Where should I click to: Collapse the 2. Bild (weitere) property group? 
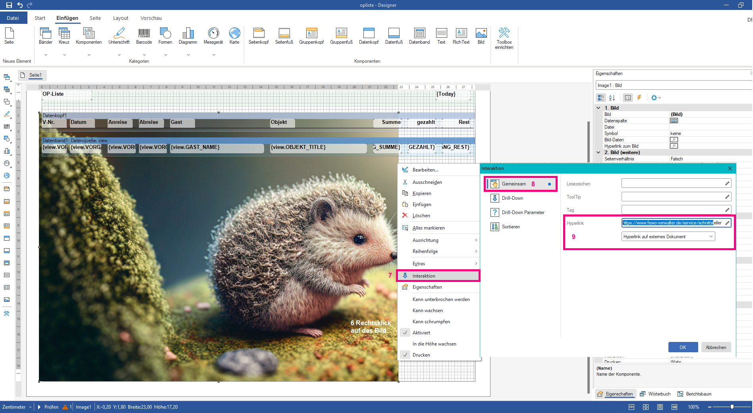(x=599, y=152)
